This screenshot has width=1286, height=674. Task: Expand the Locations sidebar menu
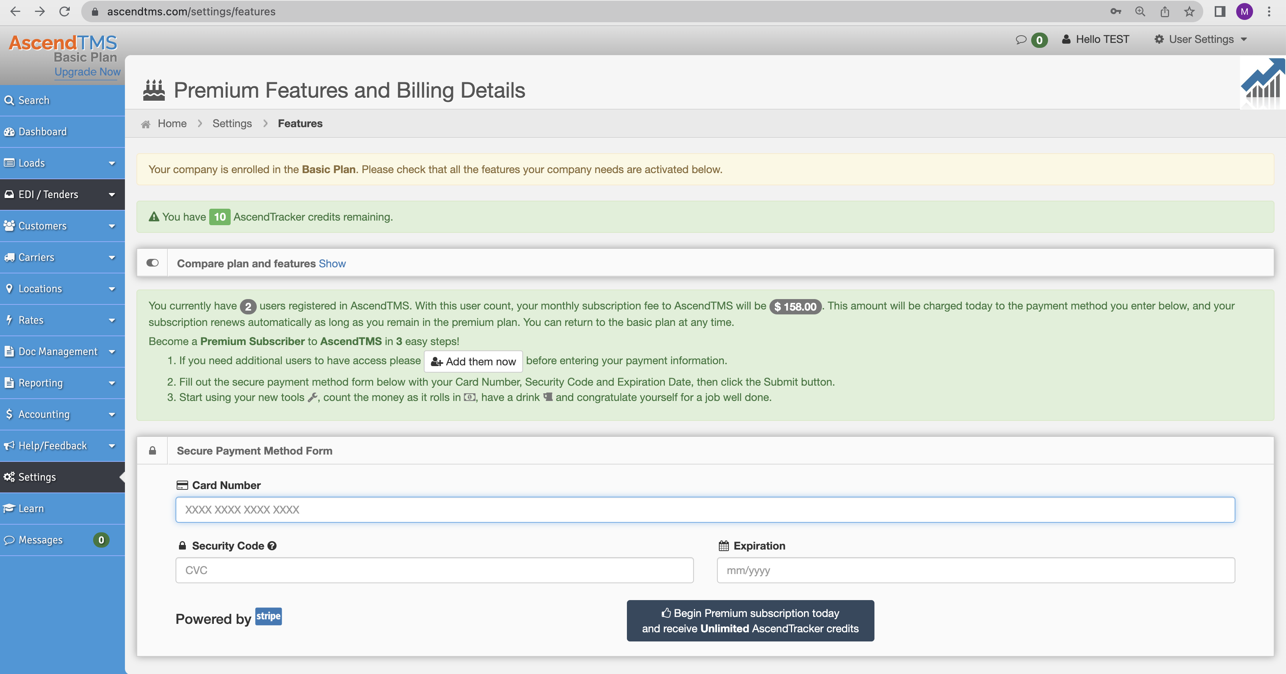click(62, 289)
